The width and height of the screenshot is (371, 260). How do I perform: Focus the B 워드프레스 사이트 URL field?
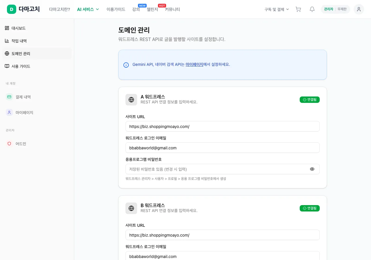point(223,235)
